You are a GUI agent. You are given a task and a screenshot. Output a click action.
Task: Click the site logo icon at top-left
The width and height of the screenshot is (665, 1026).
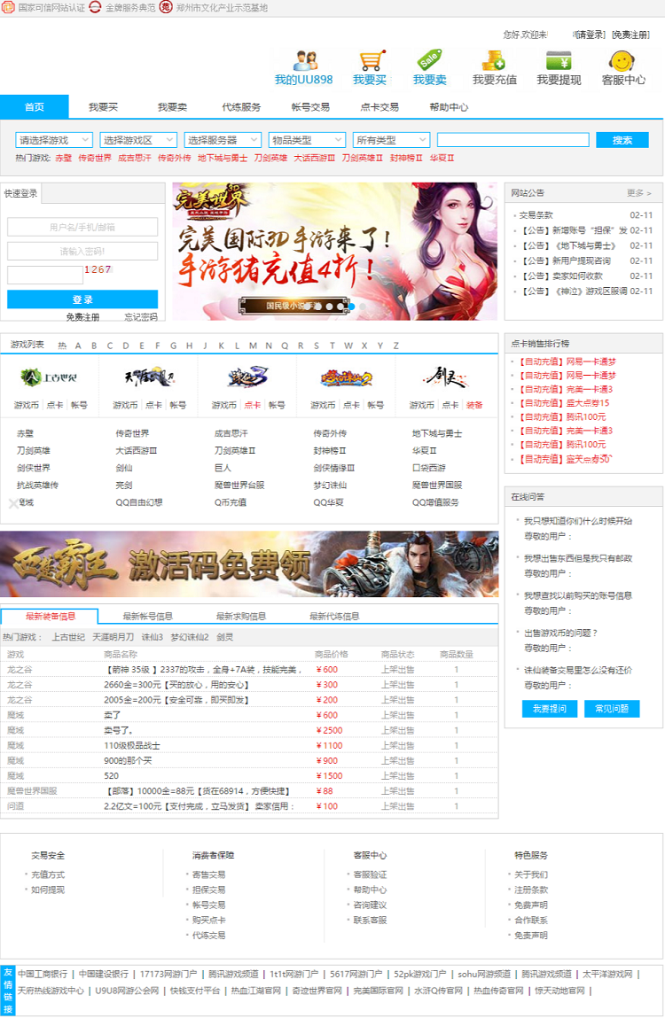(x=8, y=7)
